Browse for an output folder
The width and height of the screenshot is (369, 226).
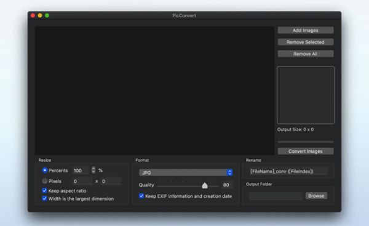[316, 196]
